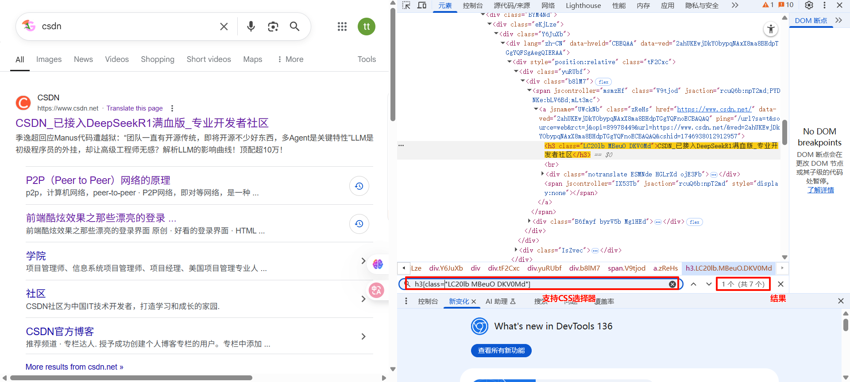Viewport: 850px width, 382px height.
Task: Show more DevTools tabs chevron
Action: [x=735, y=5]
